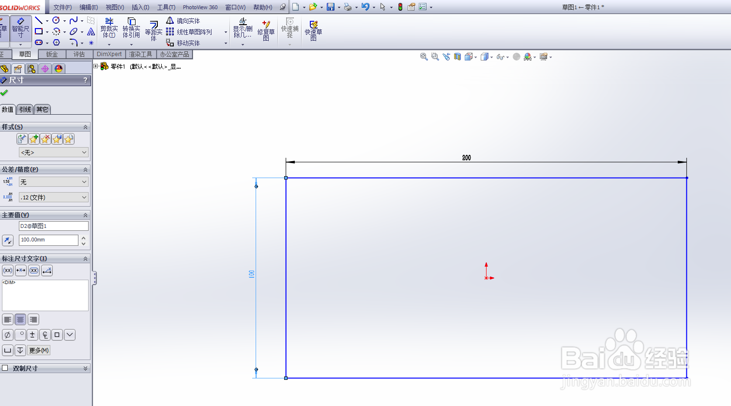Select the Smart Dimension (智能尺寸) tool
The image size is (731, 406).
[20, 29]
